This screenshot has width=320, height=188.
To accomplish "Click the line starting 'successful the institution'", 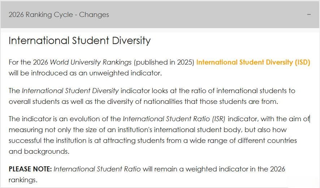I will [153, 141].
